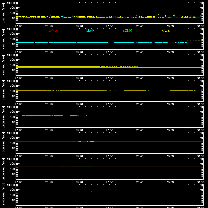The height and width of the screenshot is (208, 208).
Task: Click the 23:10 tick under 410 MHz panel
Action: (x=49, y=52)
